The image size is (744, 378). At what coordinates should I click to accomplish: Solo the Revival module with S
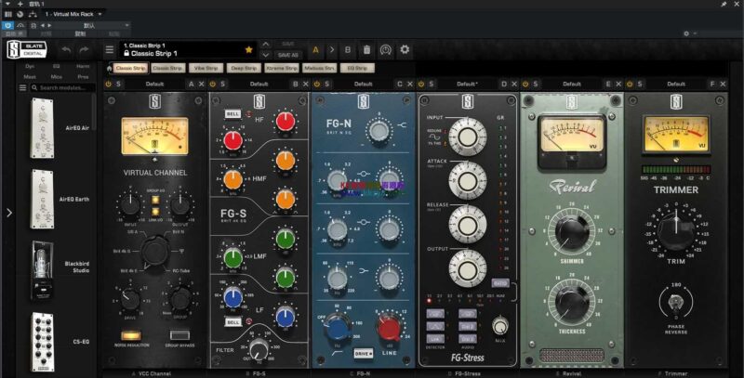point(536,84)
